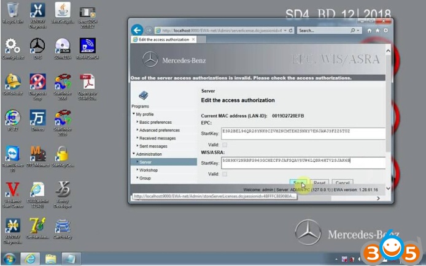Click into the EPC StartKey field
426x266 pixels.
[x=303, y=134]
